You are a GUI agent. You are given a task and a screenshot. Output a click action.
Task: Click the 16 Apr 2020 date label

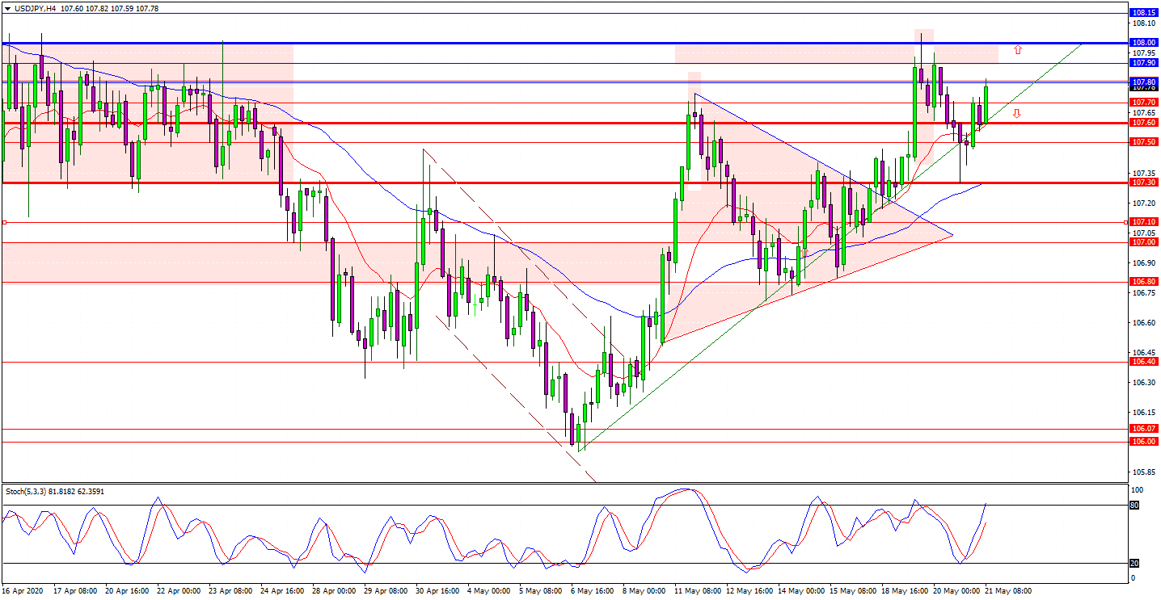pos(22,591)
